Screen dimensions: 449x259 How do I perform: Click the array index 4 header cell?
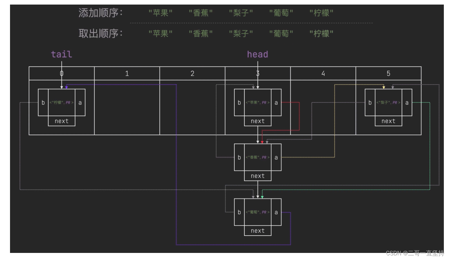(323, 73)
